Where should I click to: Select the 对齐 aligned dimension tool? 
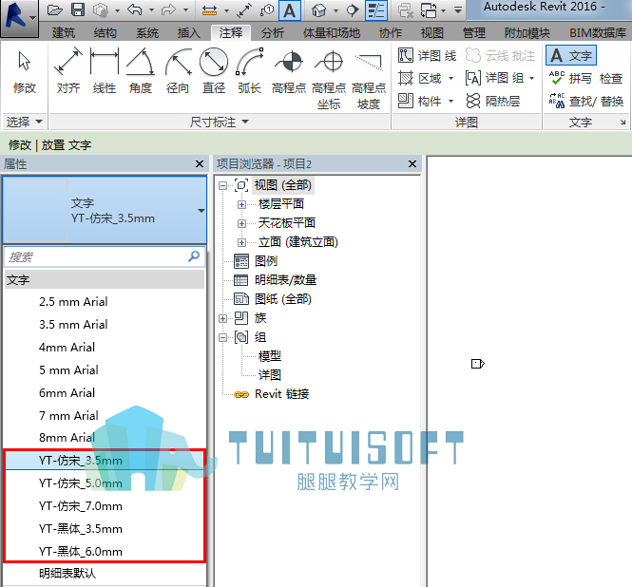click(x=68, y=71)
